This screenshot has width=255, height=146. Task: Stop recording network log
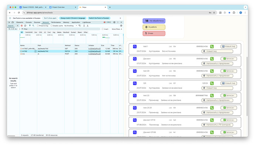[22, 26]
